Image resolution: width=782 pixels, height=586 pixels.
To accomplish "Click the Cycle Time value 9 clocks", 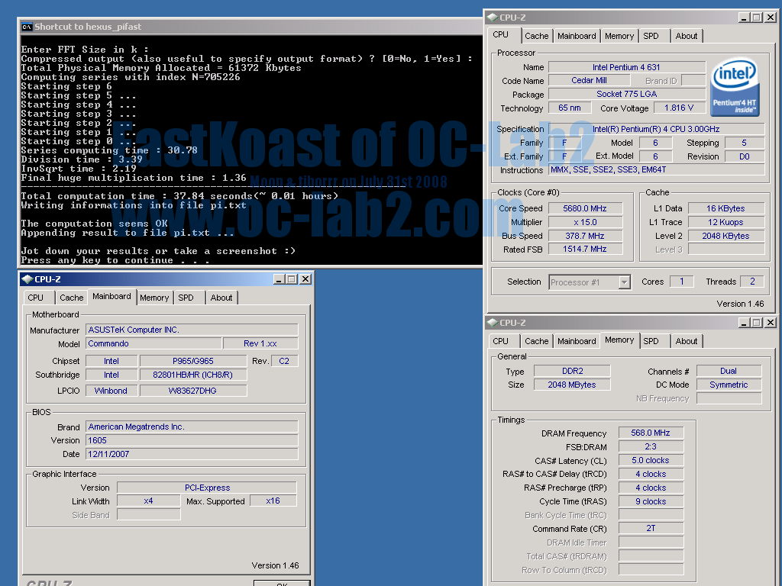I will coord(651,502).
